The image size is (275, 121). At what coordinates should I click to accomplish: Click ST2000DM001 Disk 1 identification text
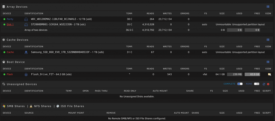click(58, 24)
